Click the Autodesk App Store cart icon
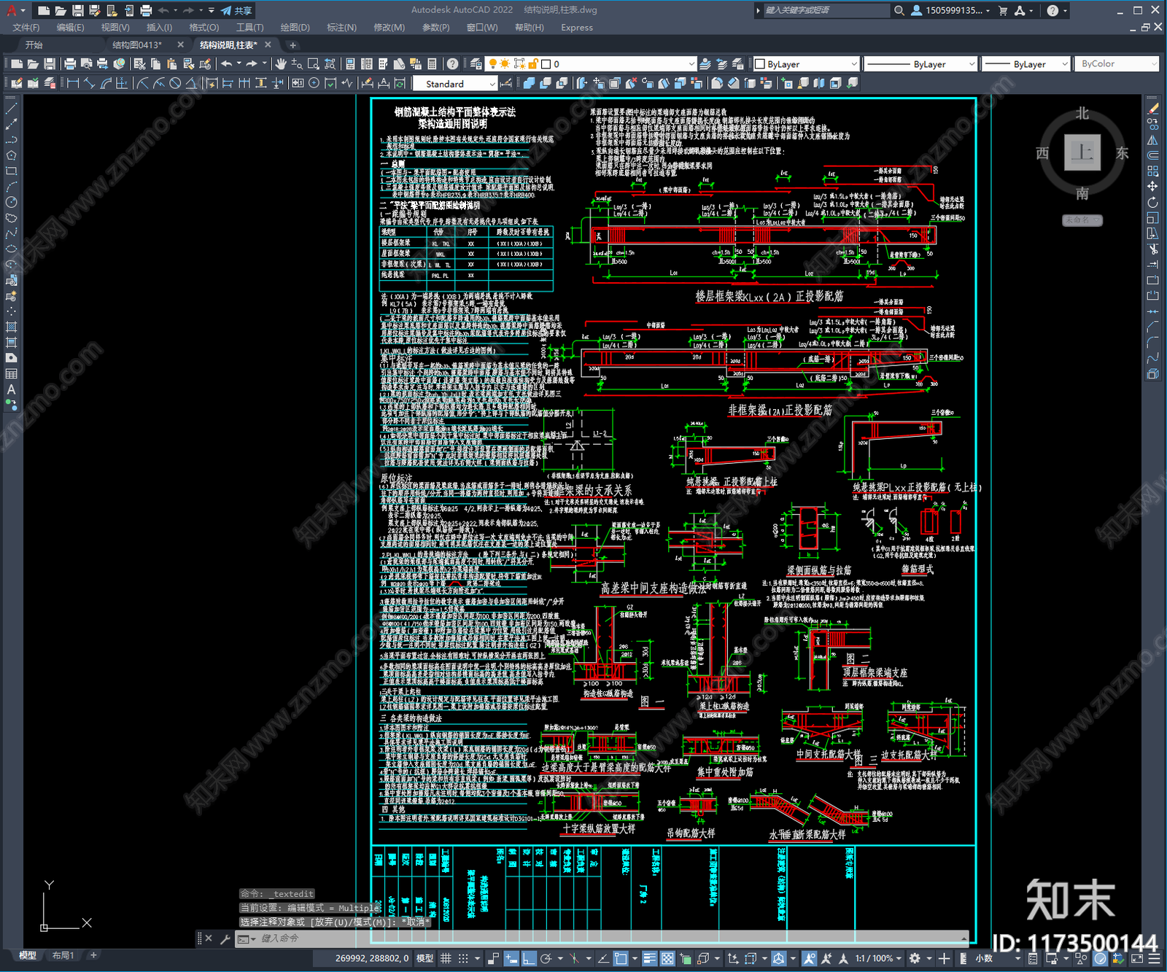The image size is (1167, 972). 1003,10
